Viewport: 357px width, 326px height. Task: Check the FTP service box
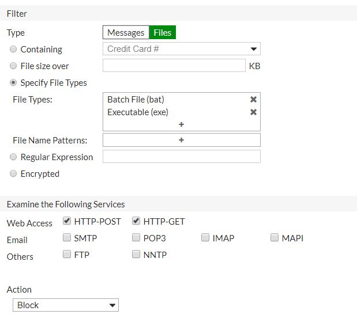(x=67, y=254)
